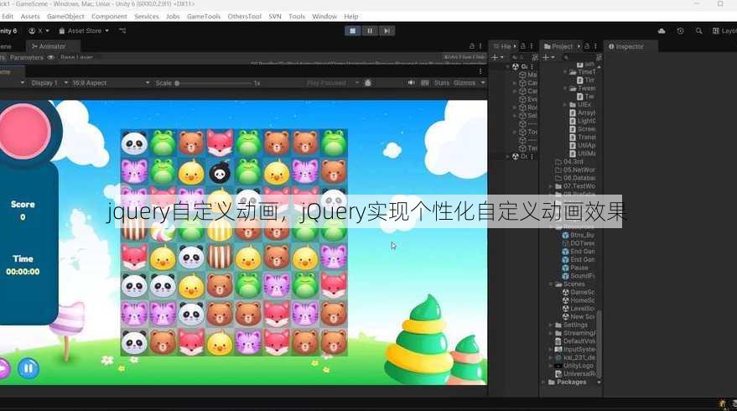The image size is (737, 411).
Task: Open the account X dropdown
Action: point(39,31)
